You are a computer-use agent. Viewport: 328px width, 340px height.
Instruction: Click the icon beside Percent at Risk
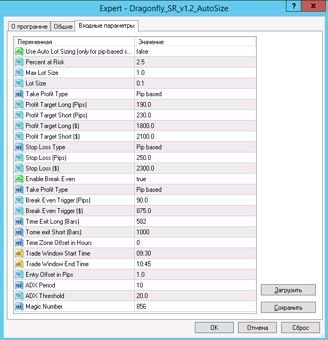point(19,62)
